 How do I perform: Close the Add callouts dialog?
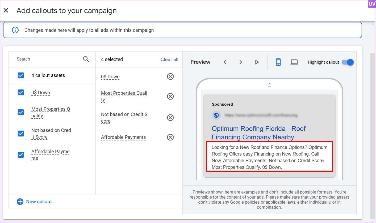(x=6, y=11)
